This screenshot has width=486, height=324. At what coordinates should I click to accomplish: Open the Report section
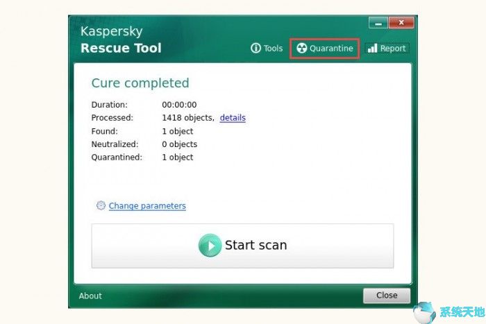(x=387, y=49)
